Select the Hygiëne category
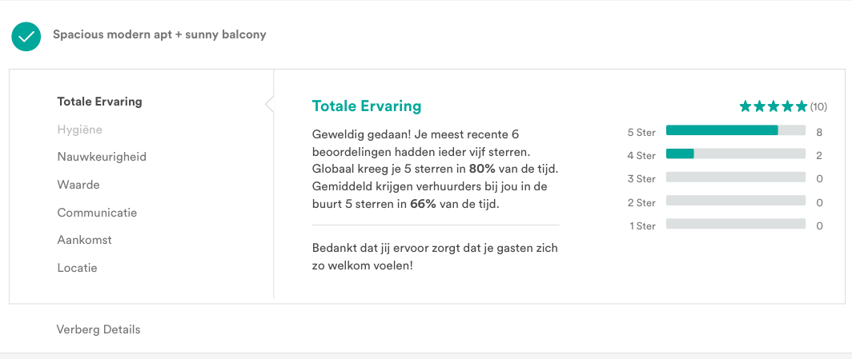This screenshot has height=359, width=852. (x=79, y=130)
